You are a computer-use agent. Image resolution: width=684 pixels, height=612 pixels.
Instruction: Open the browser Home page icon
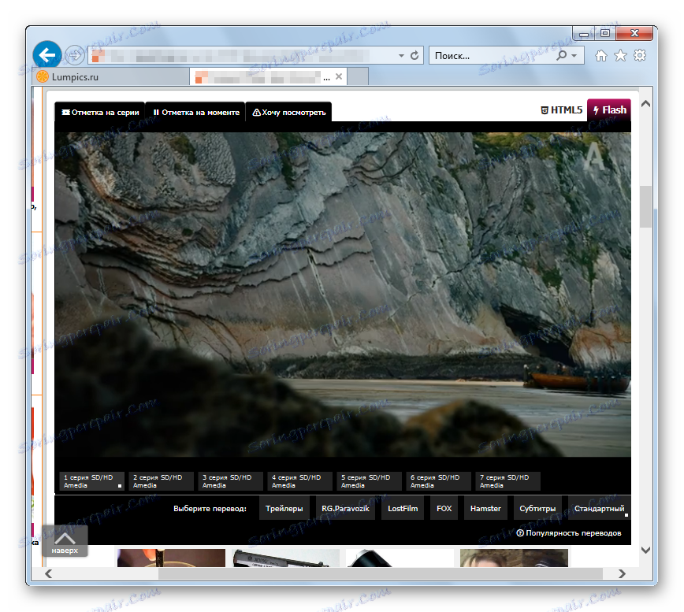pyautogui.click(x=601, y=56)
